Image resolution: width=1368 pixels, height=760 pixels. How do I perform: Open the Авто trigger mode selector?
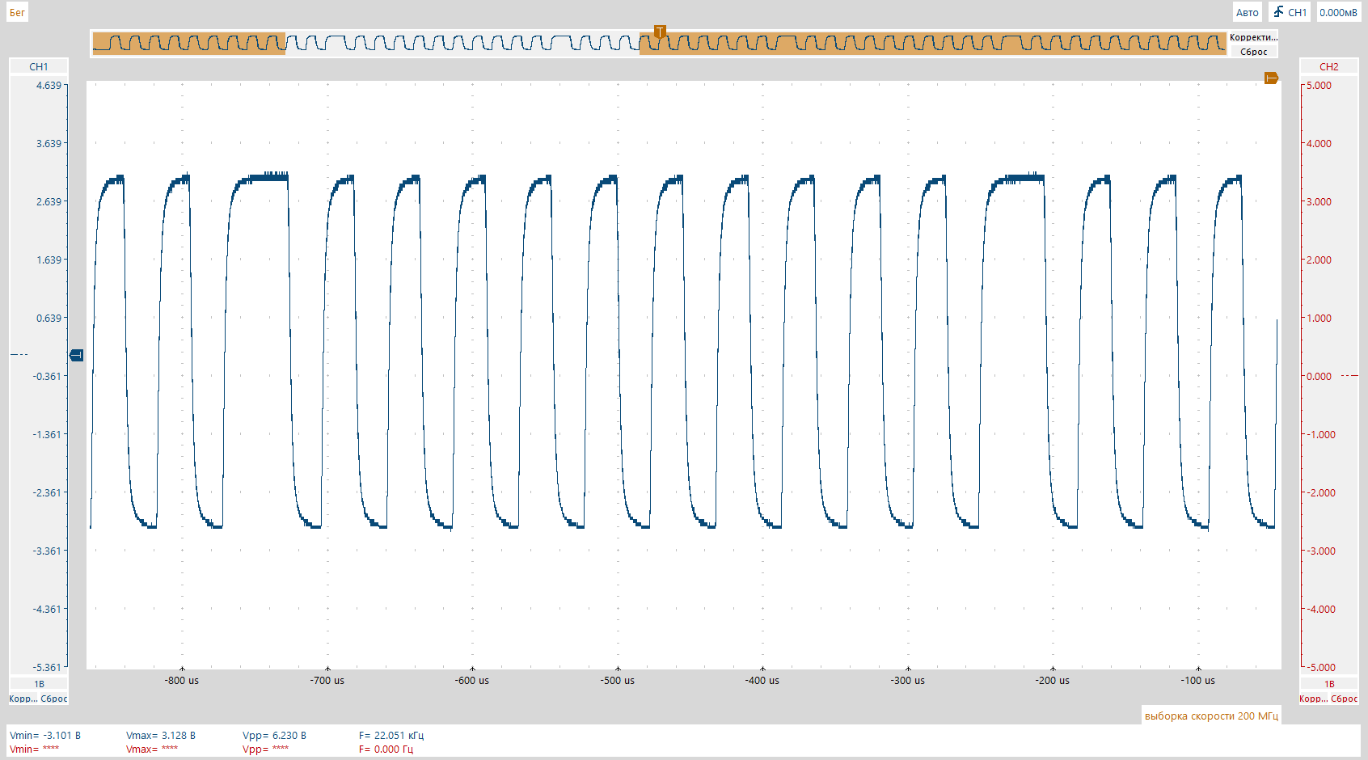click(x=1247, y=12)
